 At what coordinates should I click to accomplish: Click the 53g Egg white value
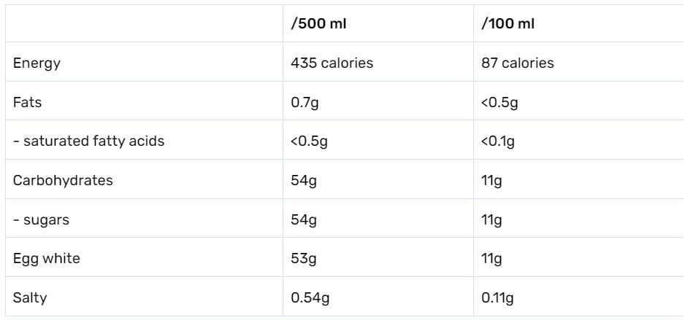coord(304,259)
